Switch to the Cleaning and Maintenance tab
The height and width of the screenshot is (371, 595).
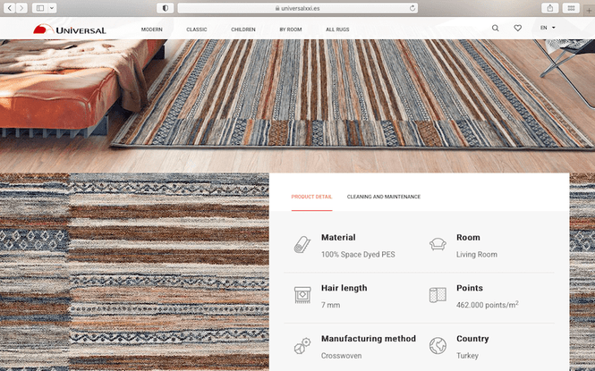pyautogui.click(x=384, y=197)
